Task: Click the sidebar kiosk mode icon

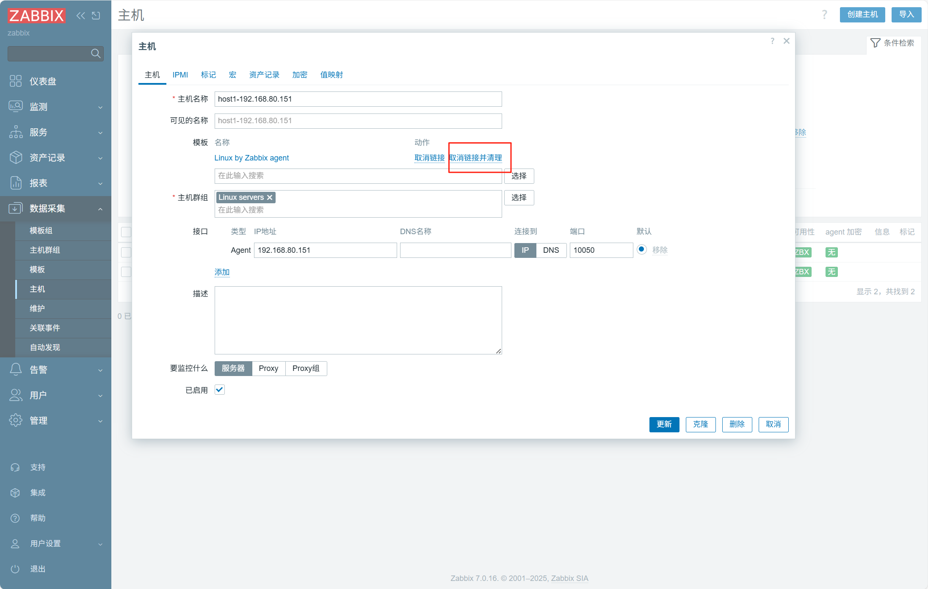Action: coord(96,16)
